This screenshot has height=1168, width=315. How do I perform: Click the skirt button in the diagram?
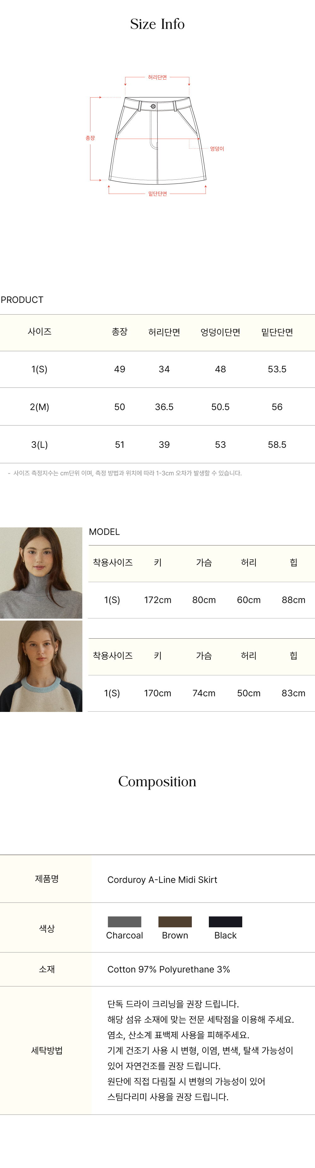tap(153, 106)
